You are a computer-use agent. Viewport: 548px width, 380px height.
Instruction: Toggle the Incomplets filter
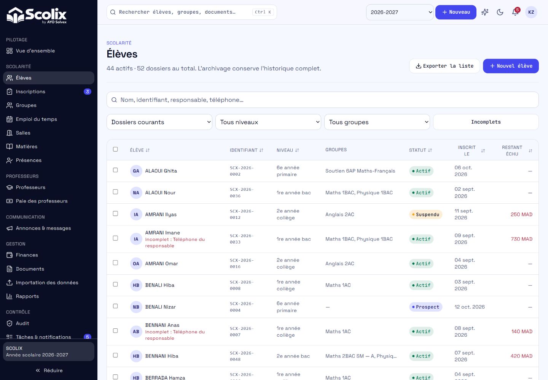coord(486,122)
